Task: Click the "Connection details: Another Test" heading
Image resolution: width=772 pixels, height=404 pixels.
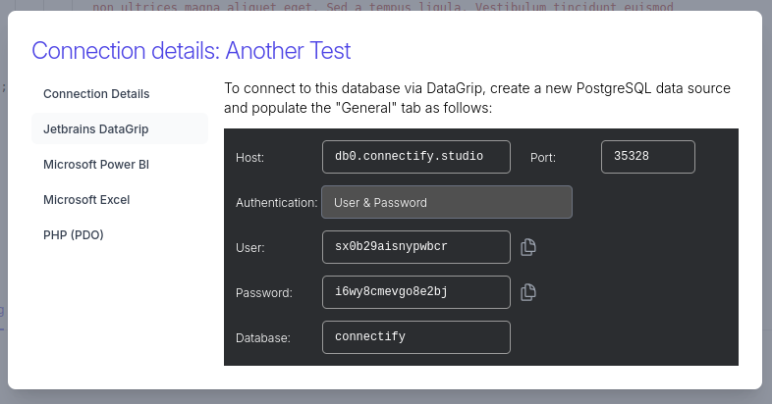Action: [192, 51]
